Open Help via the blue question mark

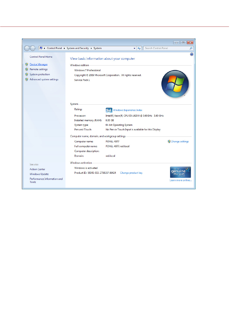192,54
